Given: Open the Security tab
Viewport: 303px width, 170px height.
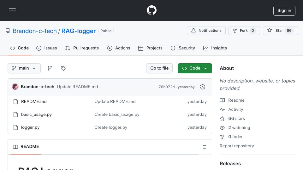Looking at the screenshot, I should tap(183, 48).
